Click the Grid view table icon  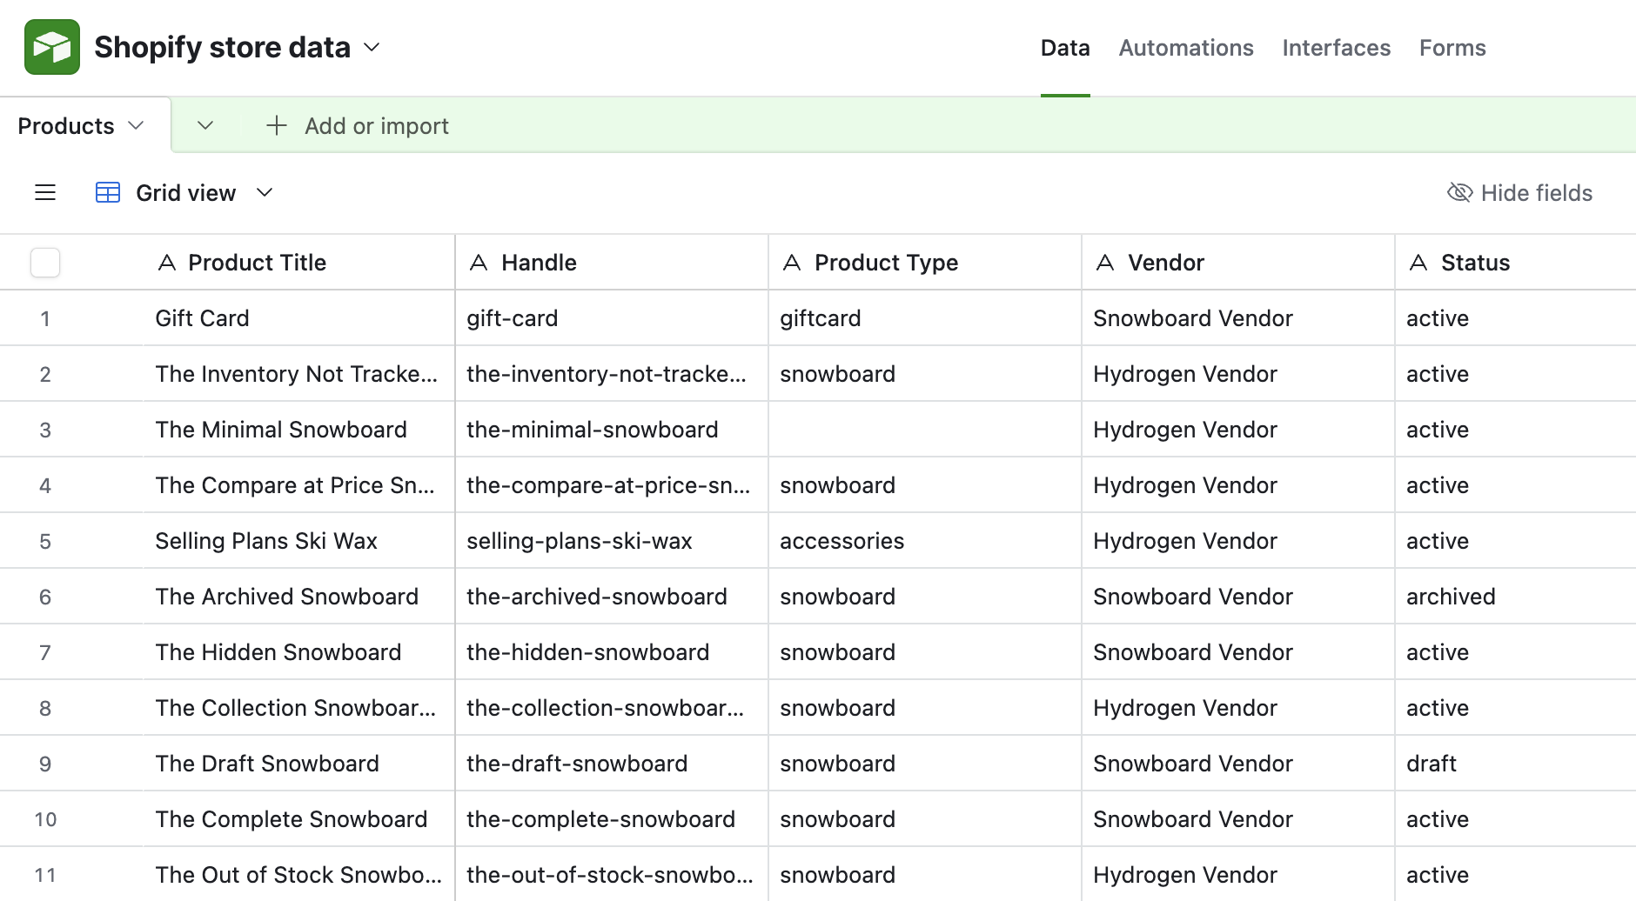pyautogui.click(x=107, y=192)
